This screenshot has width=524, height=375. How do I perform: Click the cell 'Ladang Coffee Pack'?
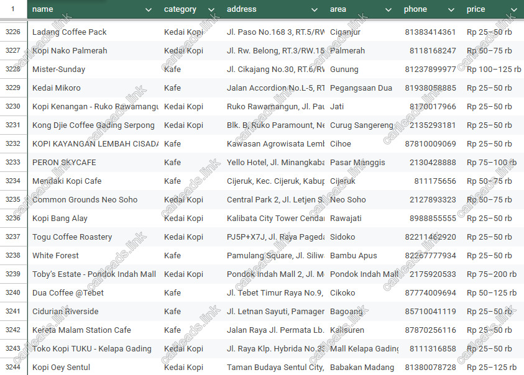click(x=93, y=32)
